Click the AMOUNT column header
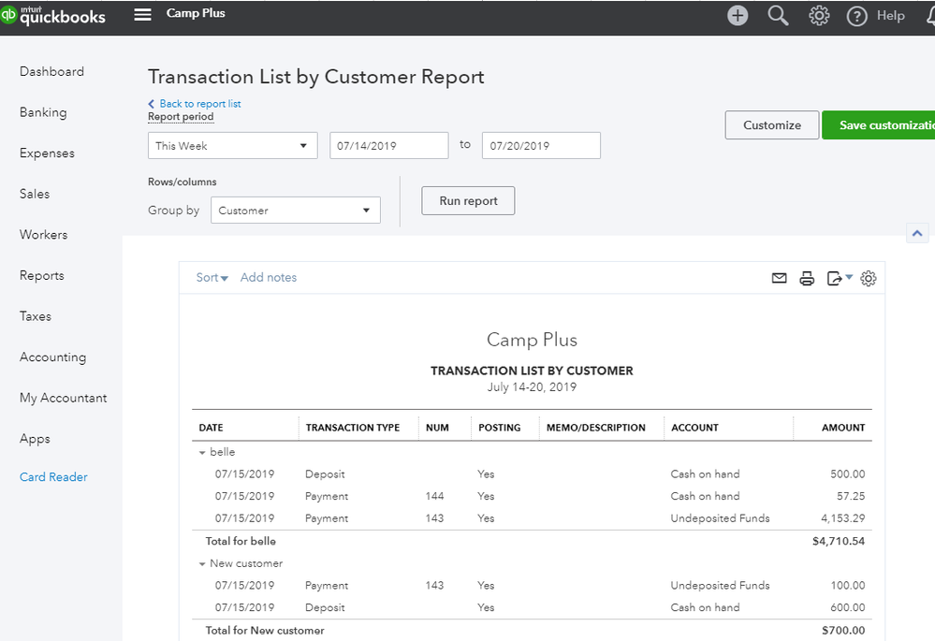 coord(843,428)
